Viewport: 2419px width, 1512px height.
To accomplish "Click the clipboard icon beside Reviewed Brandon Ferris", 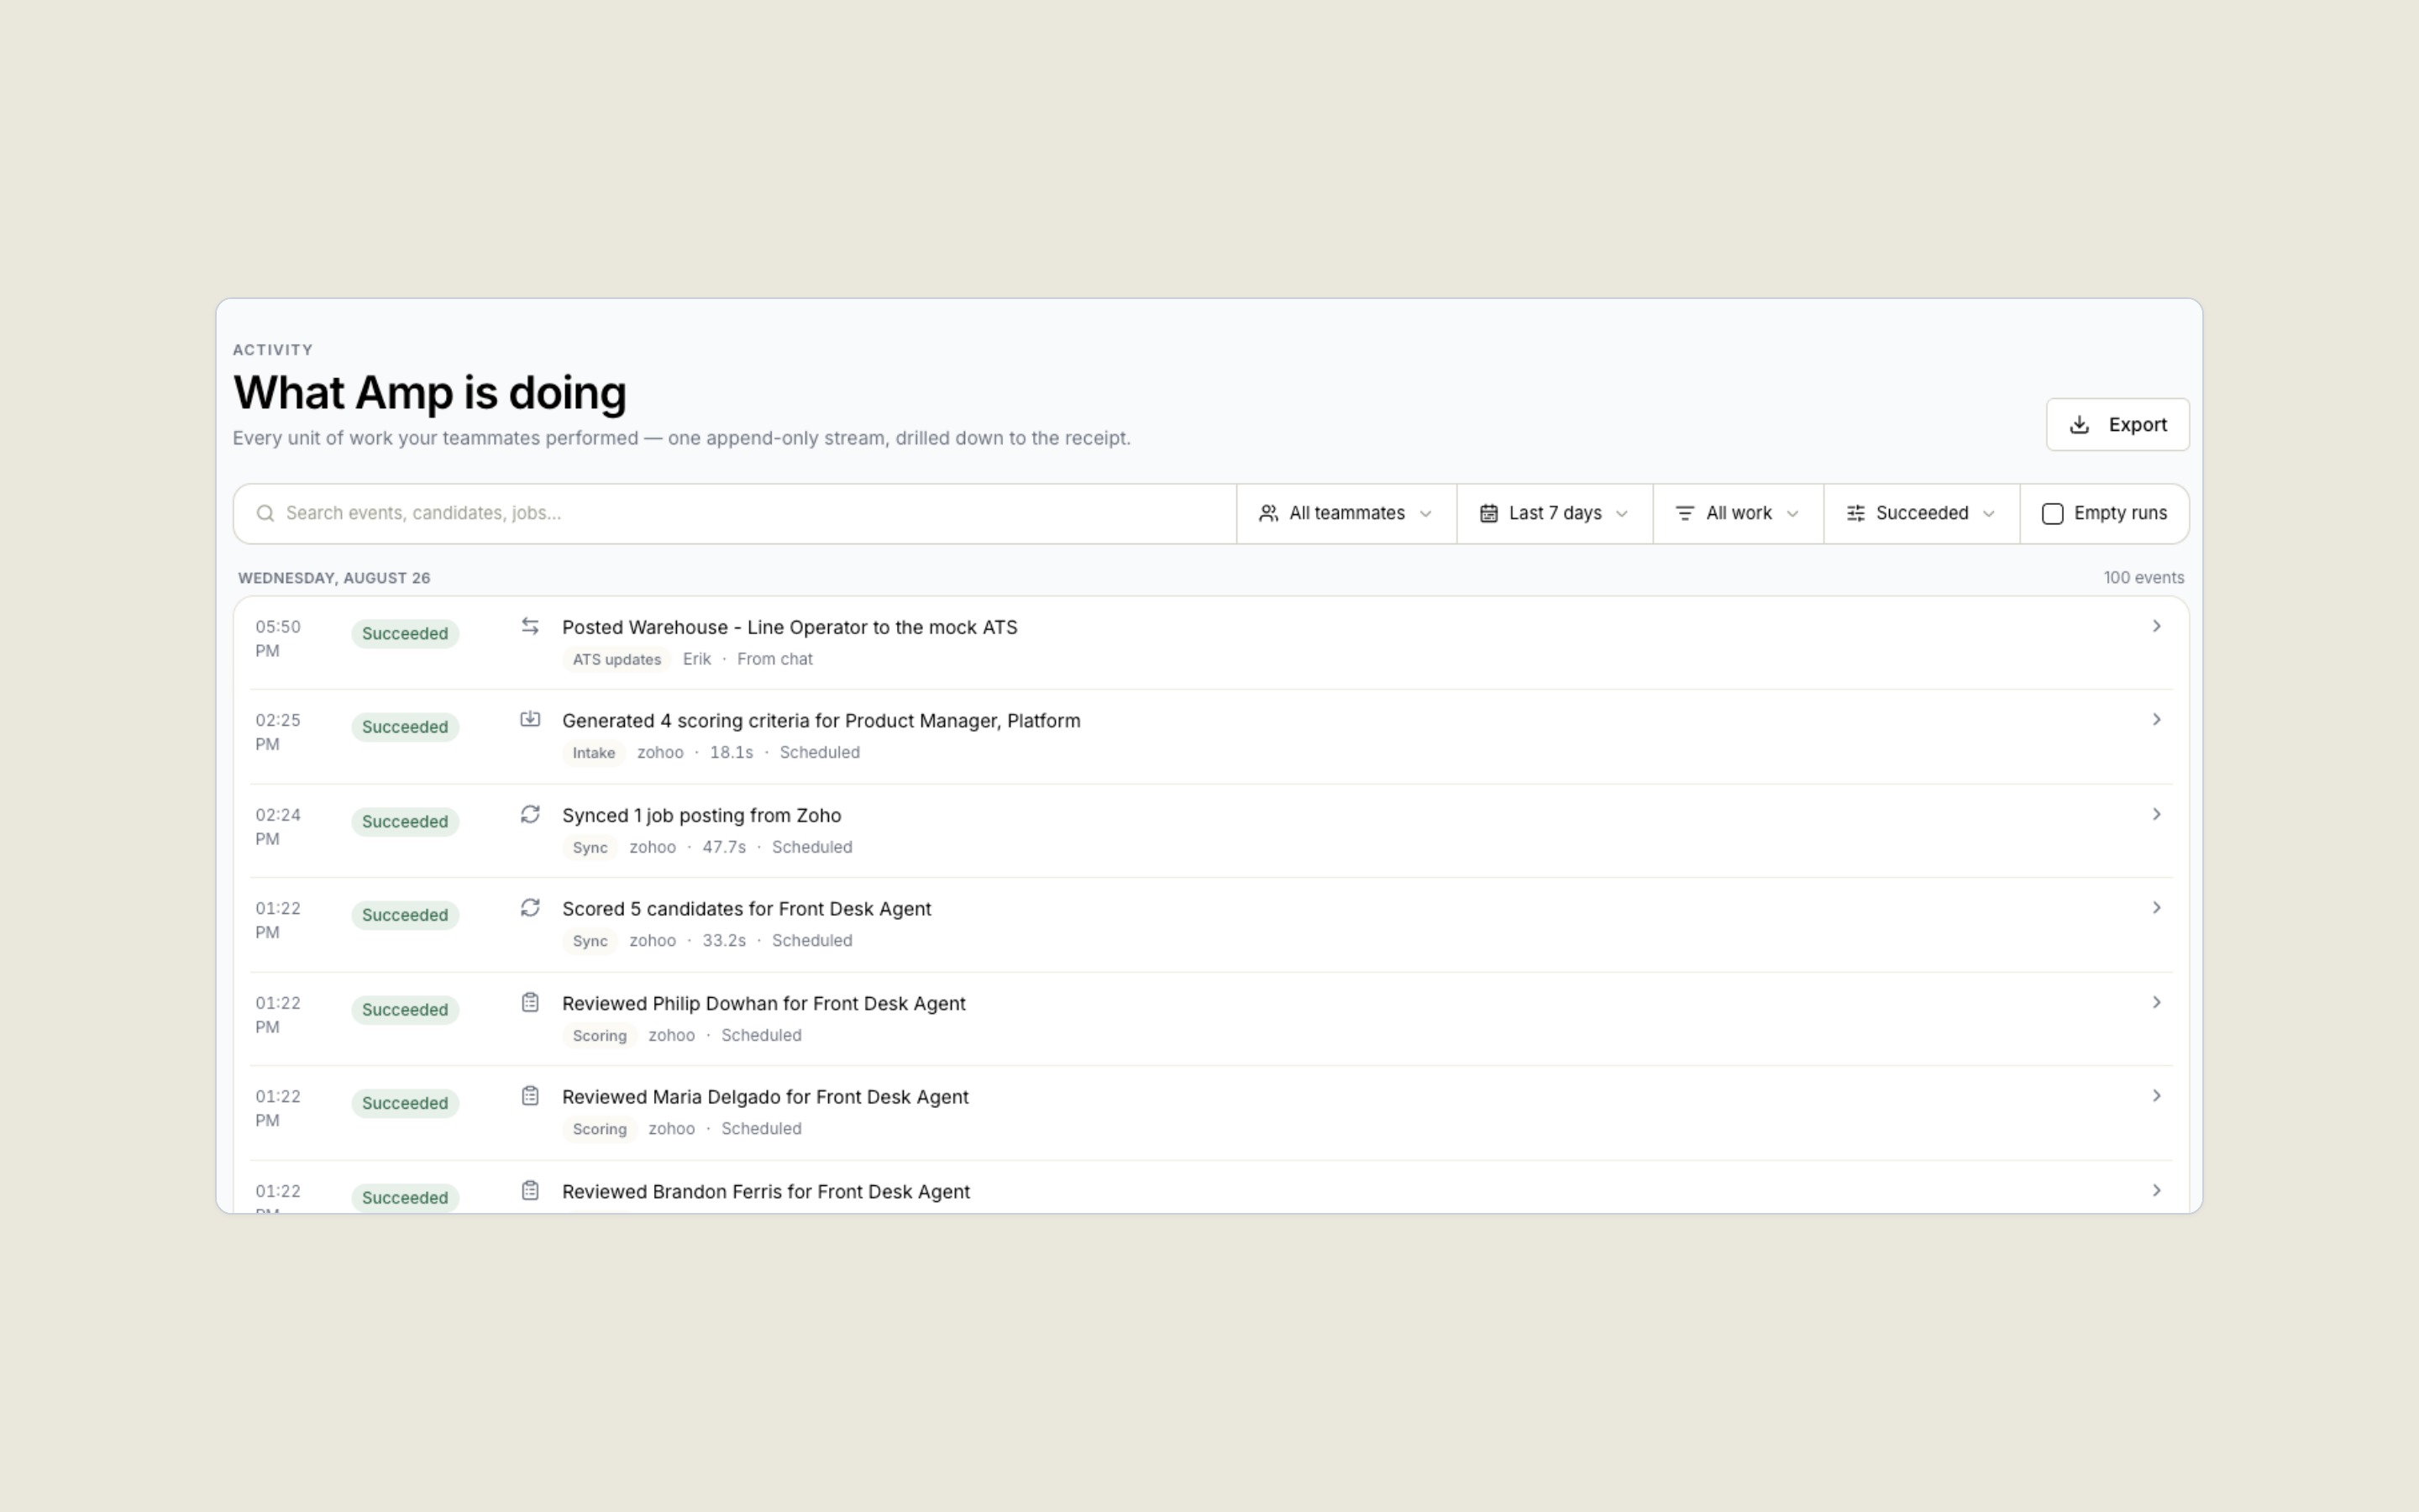I will click(530, 1190).
